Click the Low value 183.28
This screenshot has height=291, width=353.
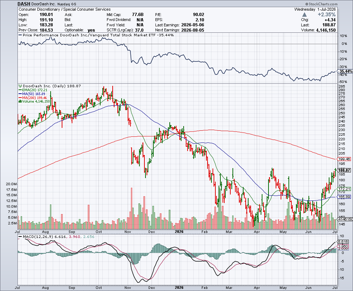point(46,25)
